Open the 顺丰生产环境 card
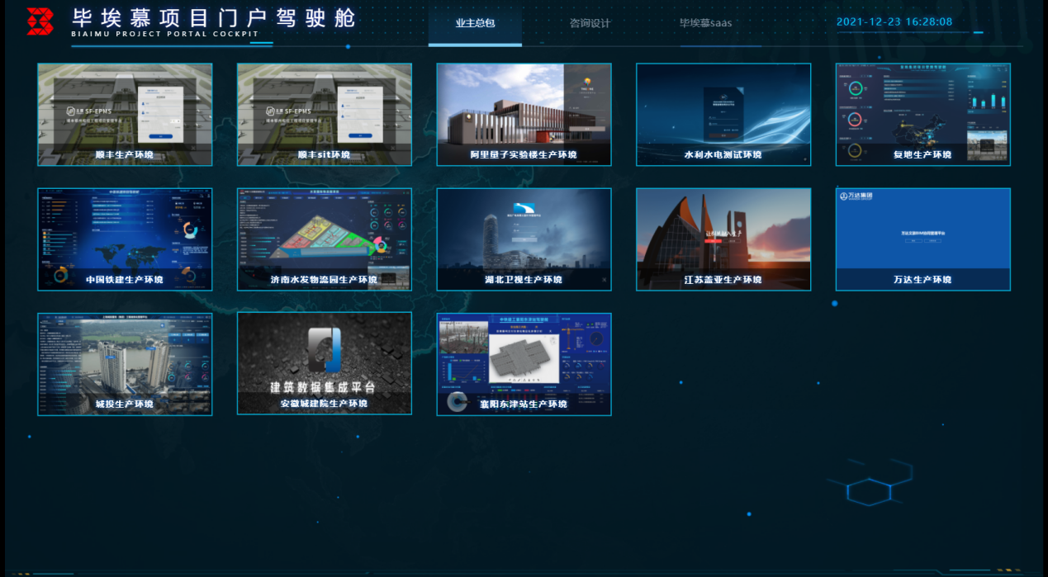 tap(125, 115)
